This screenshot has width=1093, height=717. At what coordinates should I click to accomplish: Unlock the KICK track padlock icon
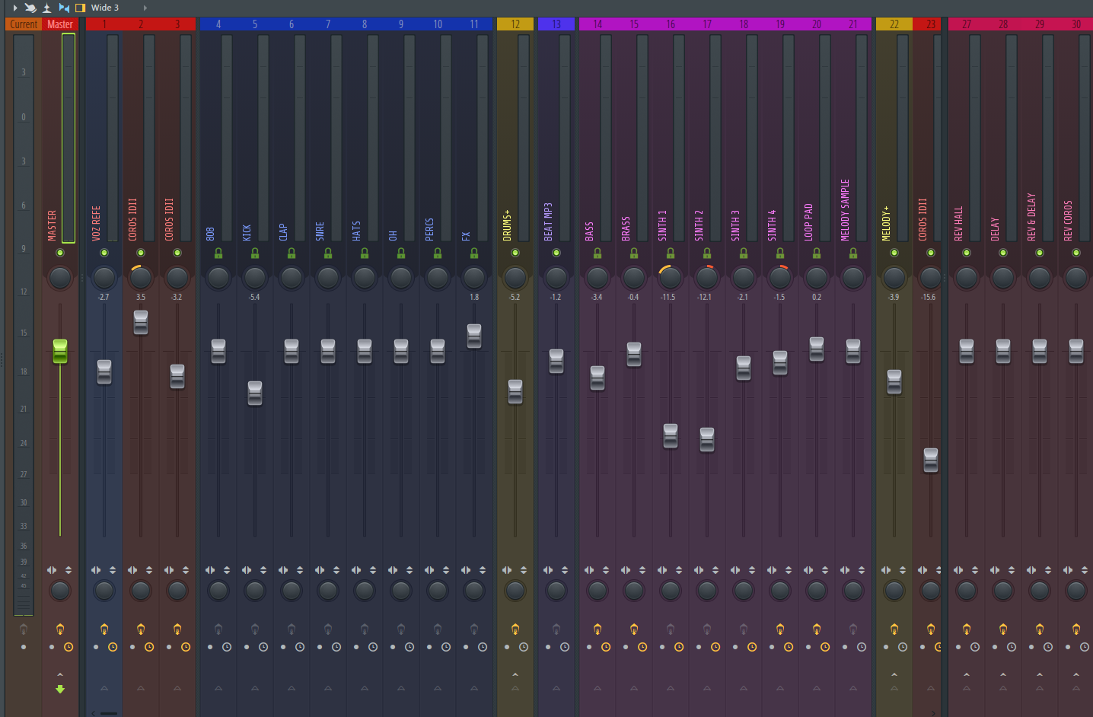coord(255,253)
